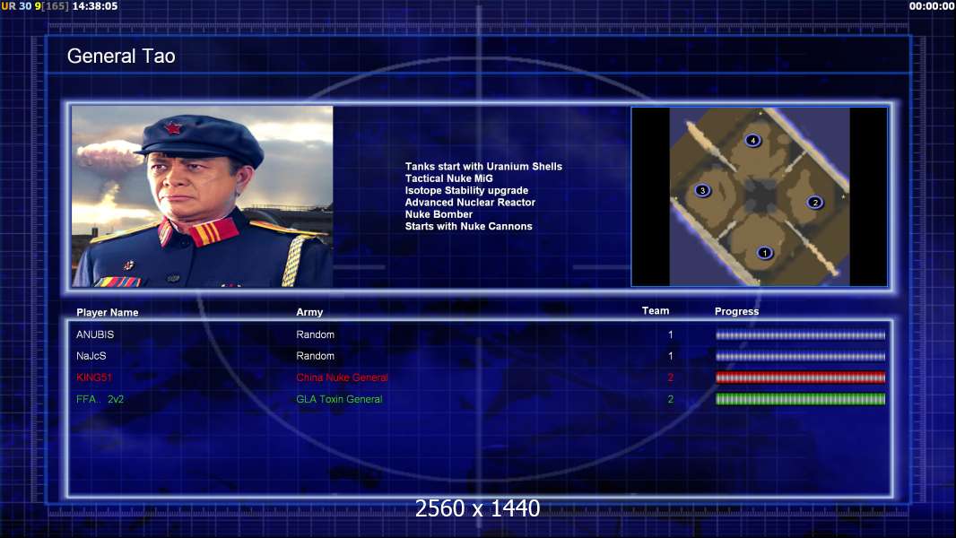The width and height of the screenshot is (956, 538).
Task: Click 'Starts with Nuke Cannons' text
Action: tap(468, 226)
